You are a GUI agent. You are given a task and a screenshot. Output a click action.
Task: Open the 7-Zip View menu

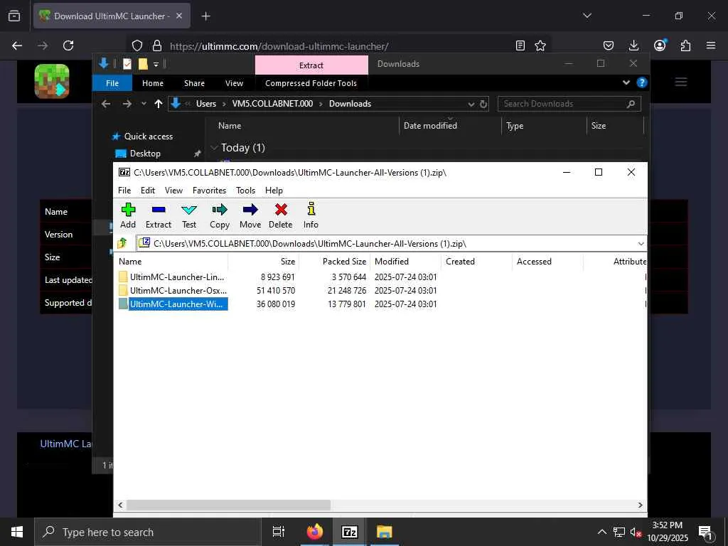173,191
